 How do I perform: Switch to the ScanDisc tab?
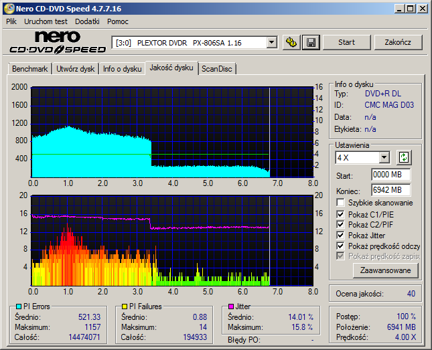[x=217, y=69]
